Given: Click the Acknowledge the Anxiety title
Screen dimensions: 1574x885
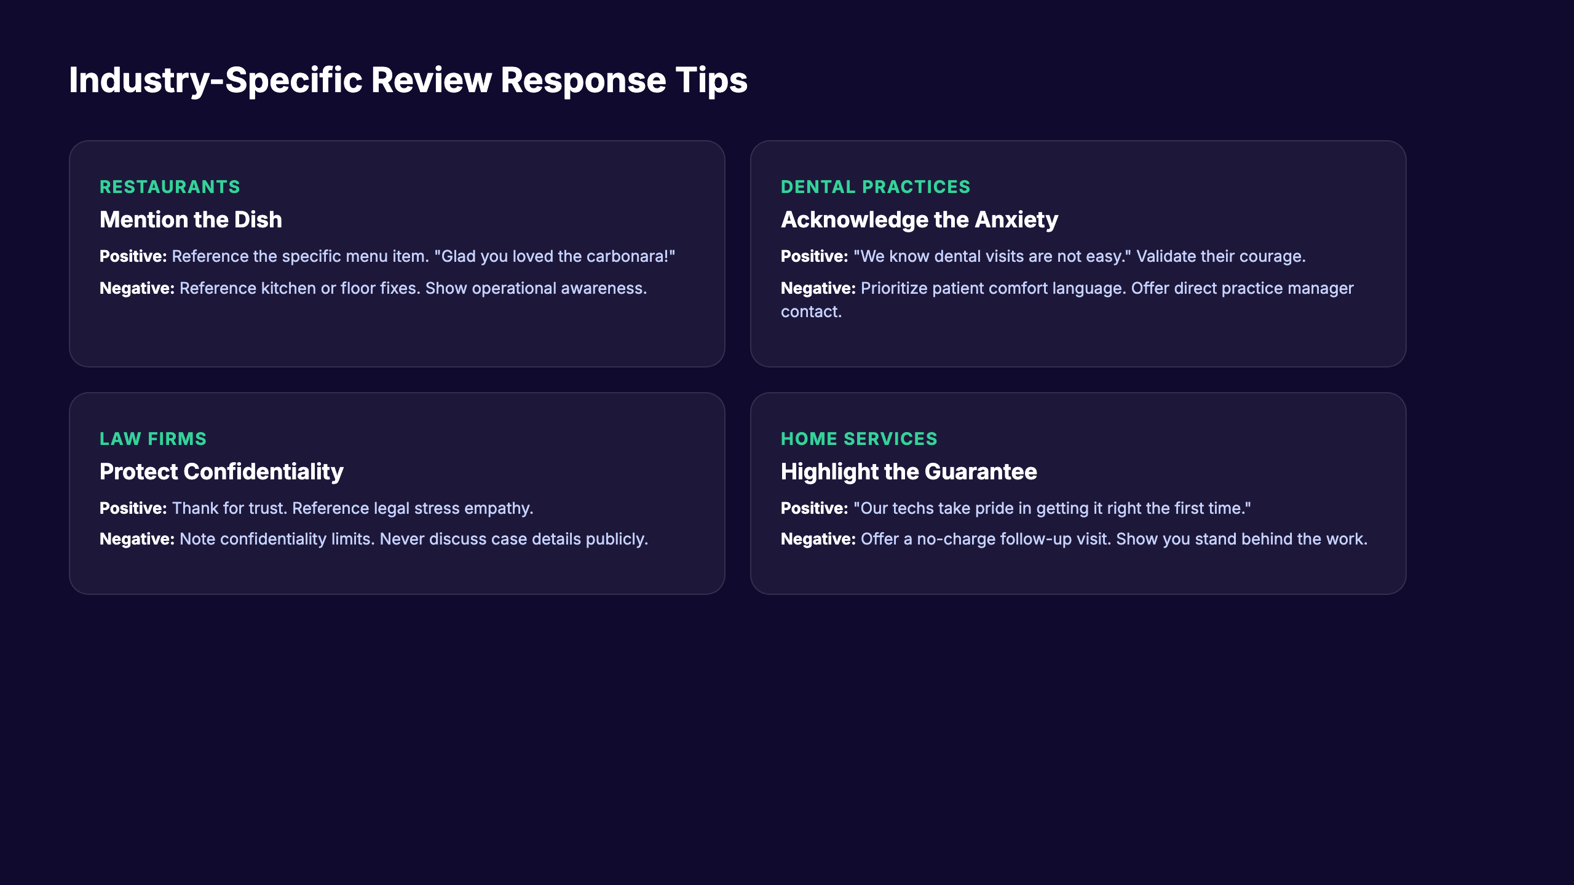Looking at the screenshot, I should coord(919,219).
